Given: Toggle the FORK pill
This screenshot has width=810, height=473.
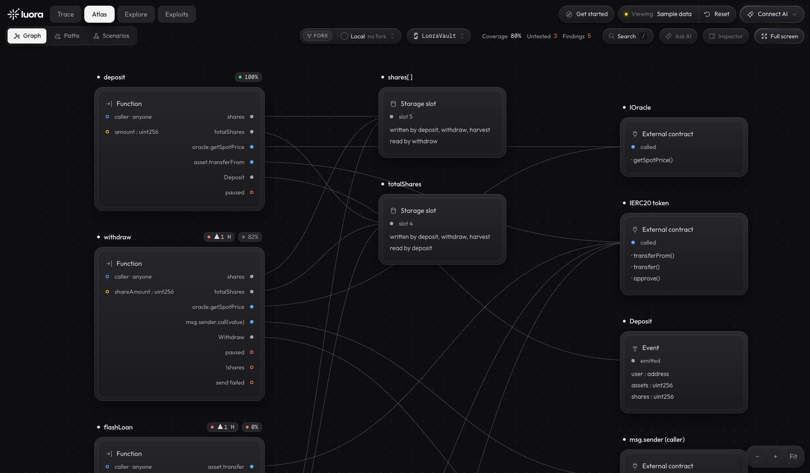Looking at the screenshot, I should tap(317, 36).
